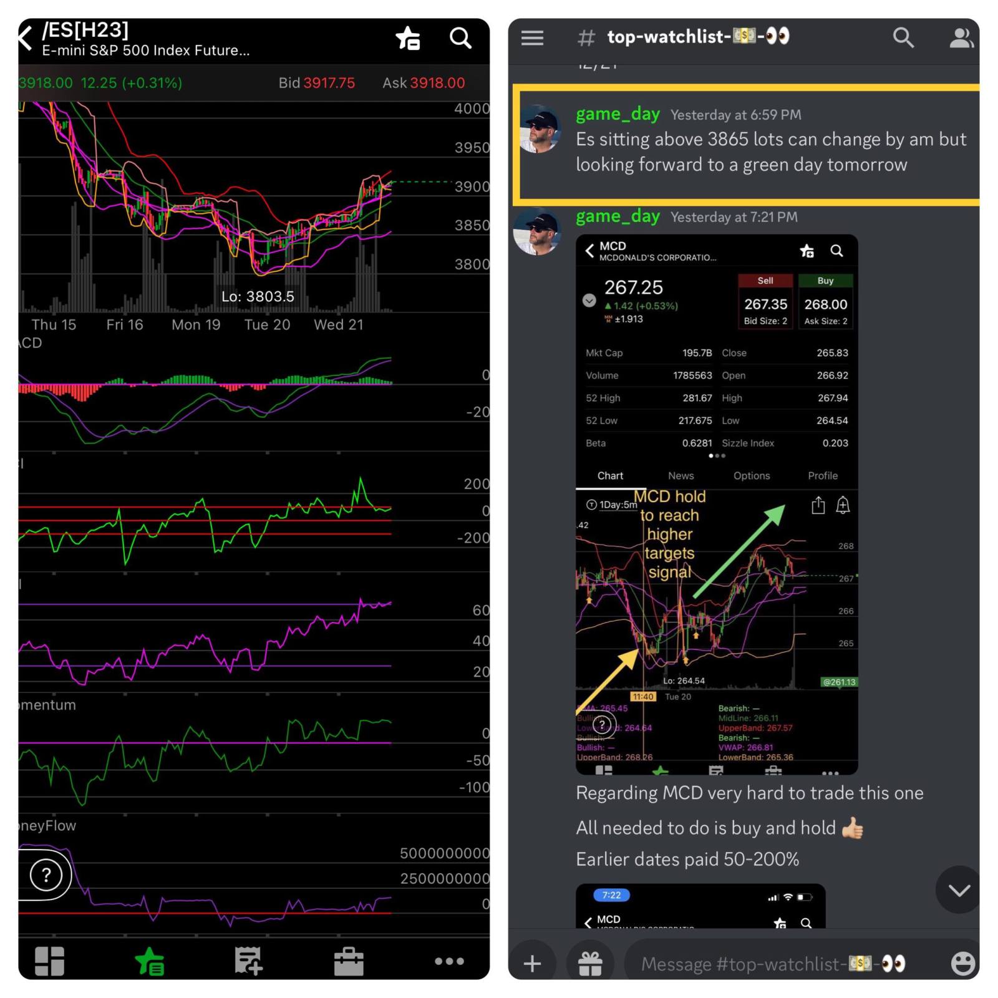Open the gift icon in Discord message bar
This screenshot has width=998, height=998.
590,964
